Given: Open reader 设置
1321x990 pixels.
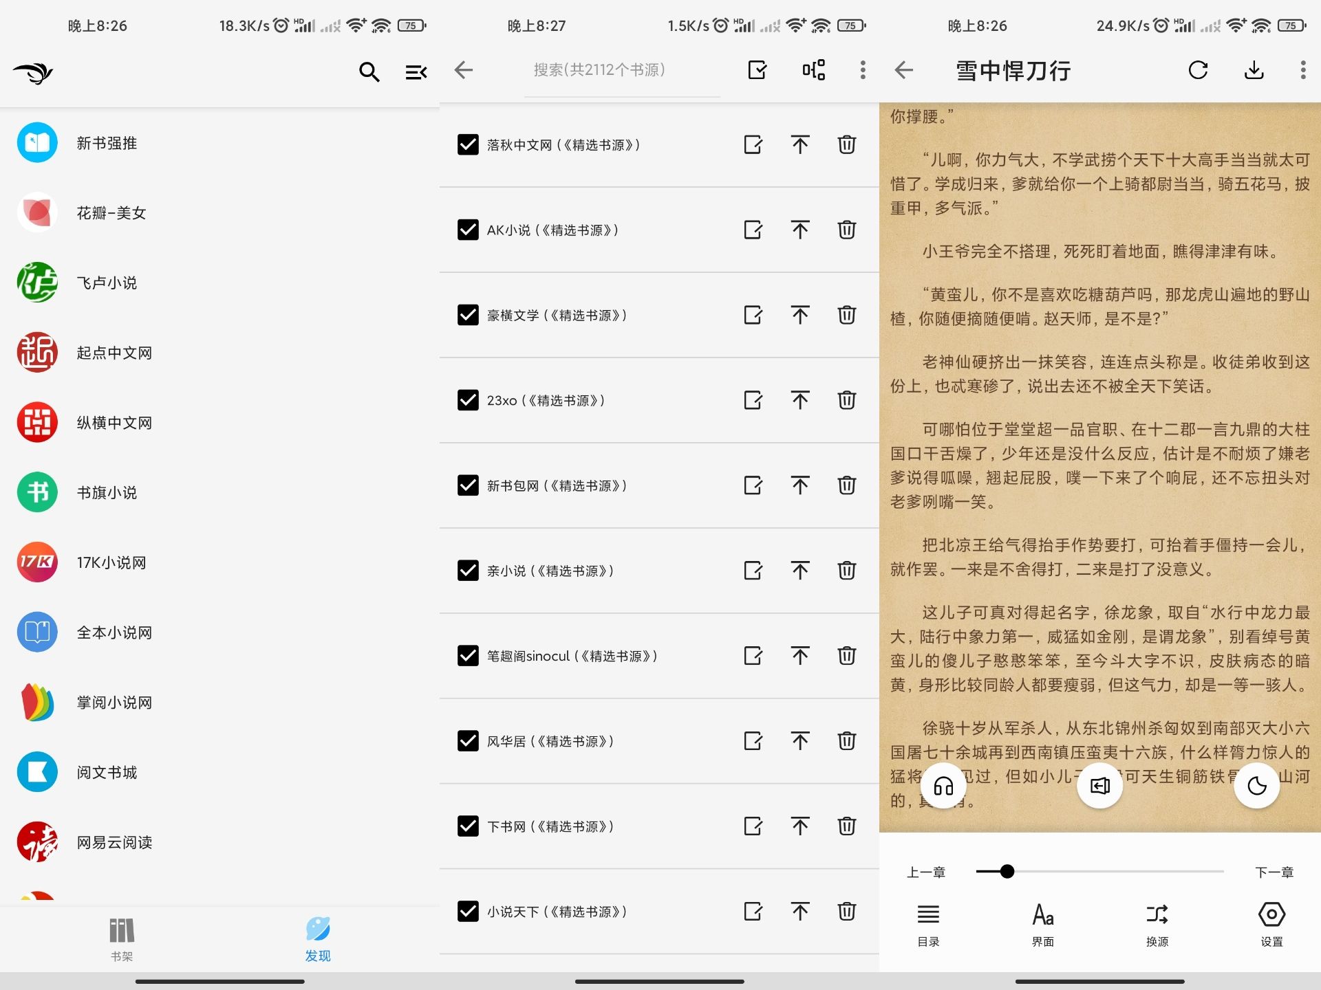Looking at the screenshot, I should [x=1271, y=925].
